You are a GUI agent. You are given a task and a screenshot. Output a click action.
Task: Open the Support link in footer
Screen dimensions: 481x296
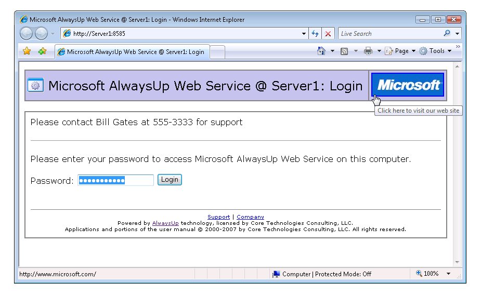pyautogui.click(x=218, y=217)
